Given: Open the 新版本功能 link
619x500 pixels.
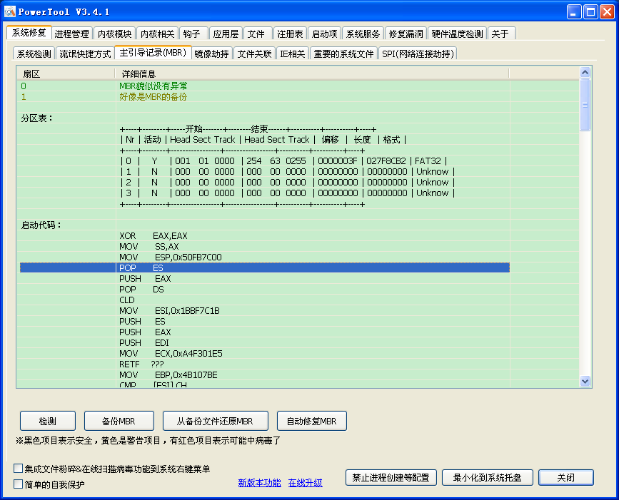Looking at the screenshot, I should (x=259, y=483).
